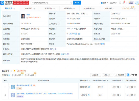Click pie icon beside 1.2987% ratio
The height and width of the screenshot is (101, 139).
89,95
